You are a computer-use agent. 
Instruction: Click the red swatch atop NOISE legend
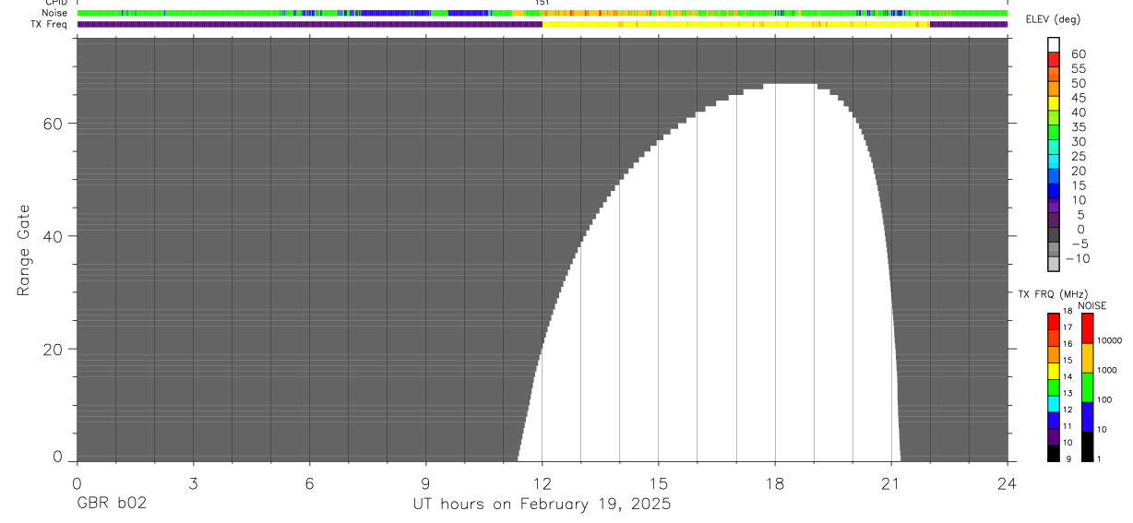1088,327
